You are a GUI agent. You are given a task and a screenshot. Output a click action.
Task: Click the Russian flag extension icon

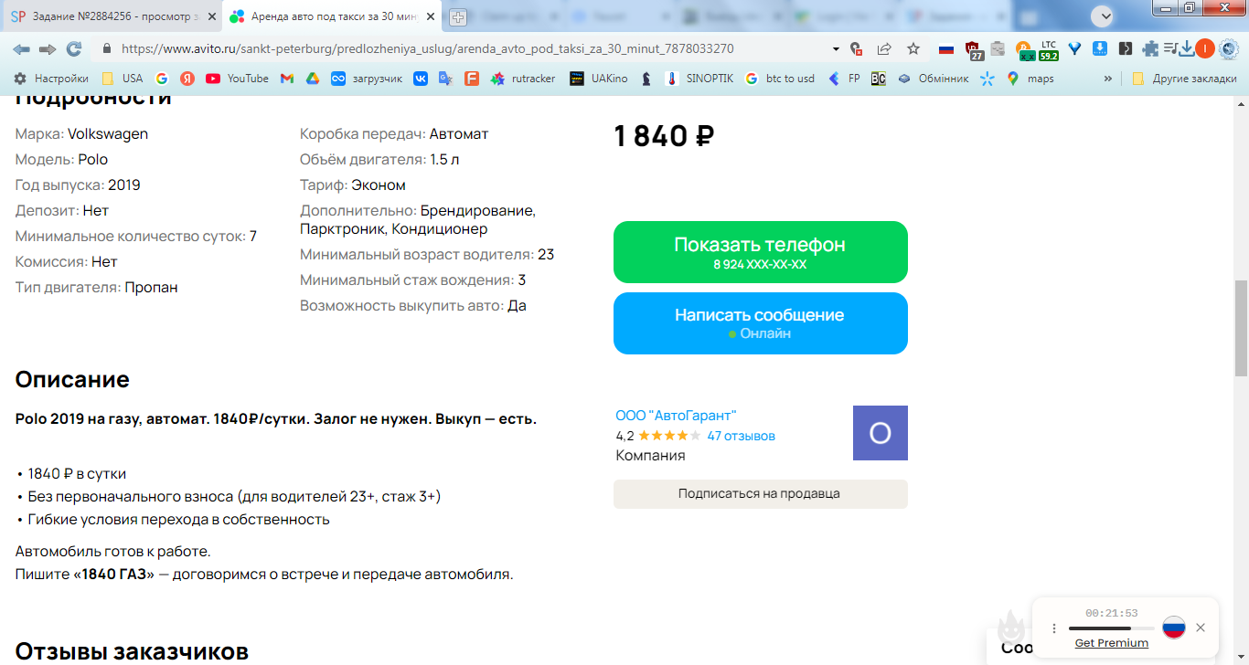click(946, 48)
